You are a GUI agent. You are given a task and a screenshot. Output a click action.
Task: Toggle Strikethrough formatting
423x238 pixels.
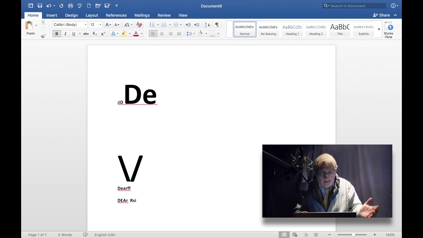(86, 34)
